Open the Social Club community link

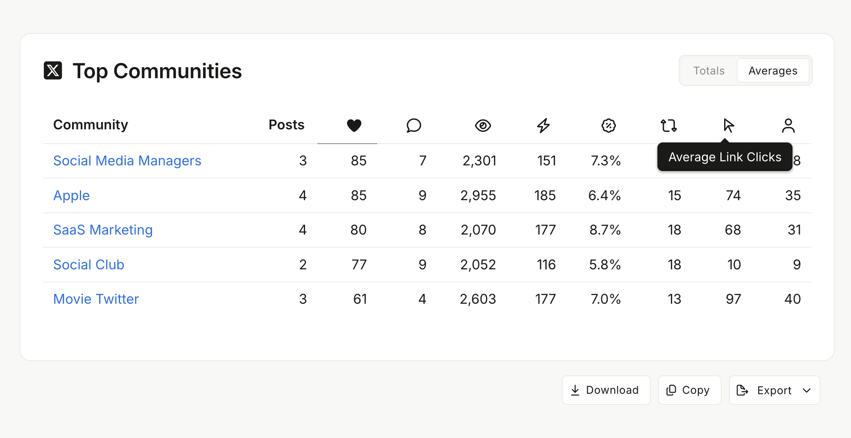[x=88, y=265]
